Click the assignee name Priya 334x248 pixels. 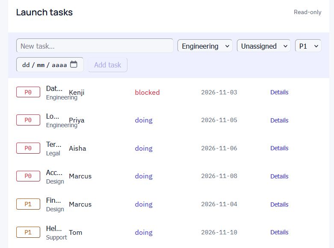77,120
